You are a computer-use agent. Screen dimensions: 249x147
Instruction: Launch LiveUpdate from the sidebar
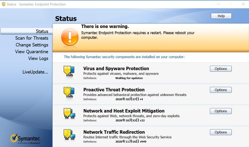(x=35, y=72)
